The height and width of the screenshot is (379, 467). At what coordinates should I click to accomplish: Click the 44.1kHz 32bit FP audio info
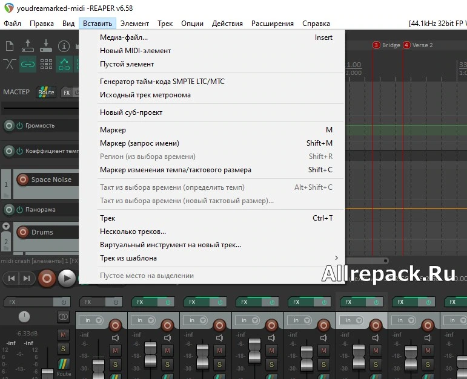437,24
